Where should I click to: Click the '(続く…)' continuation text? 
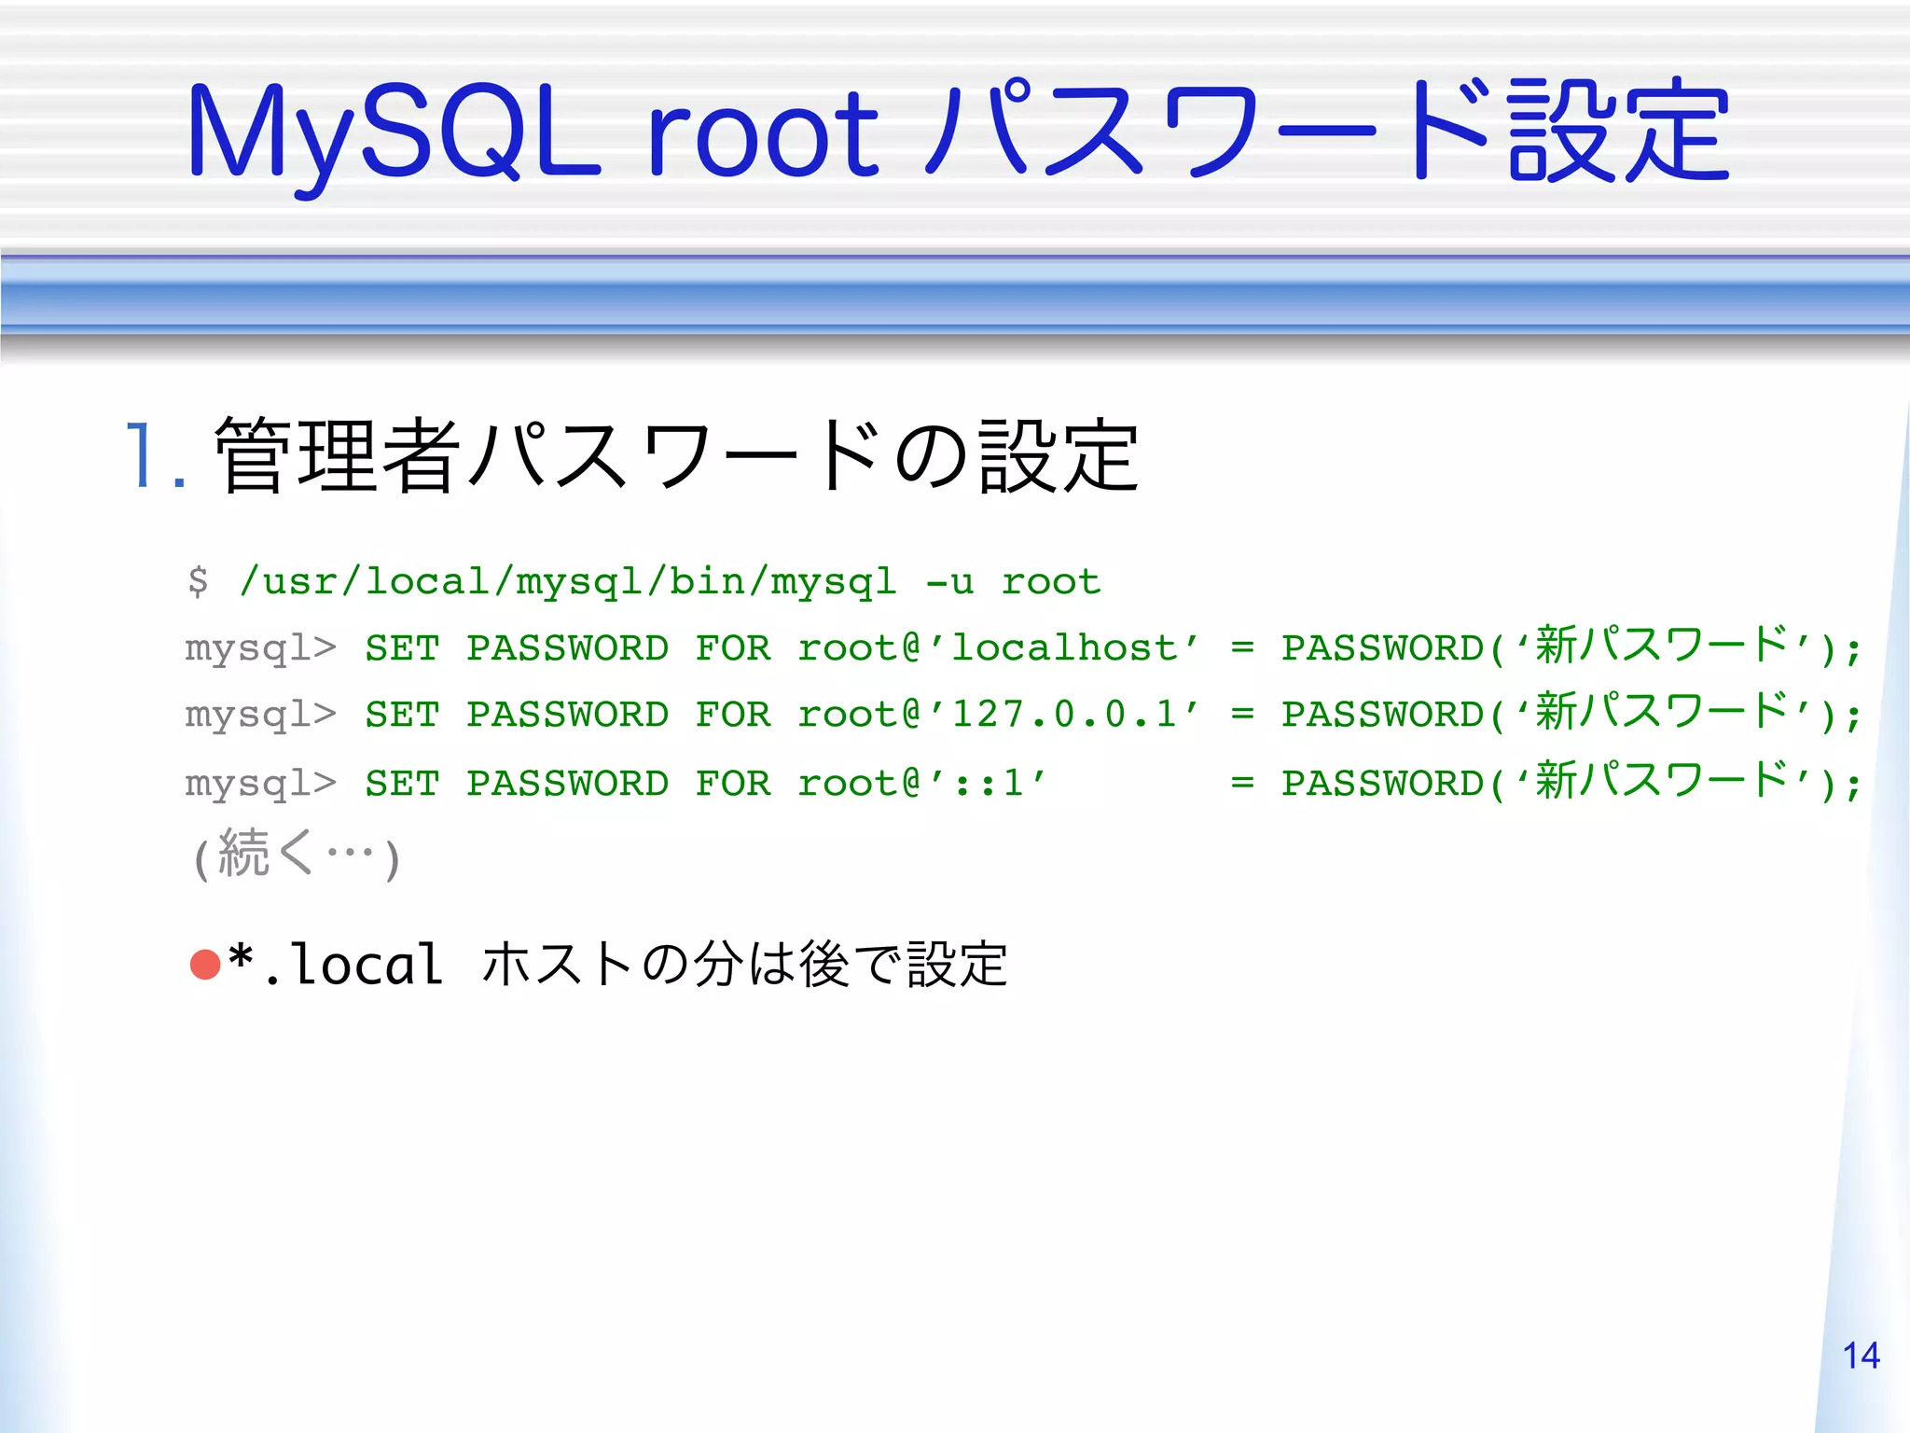click(x=297, y=854)
